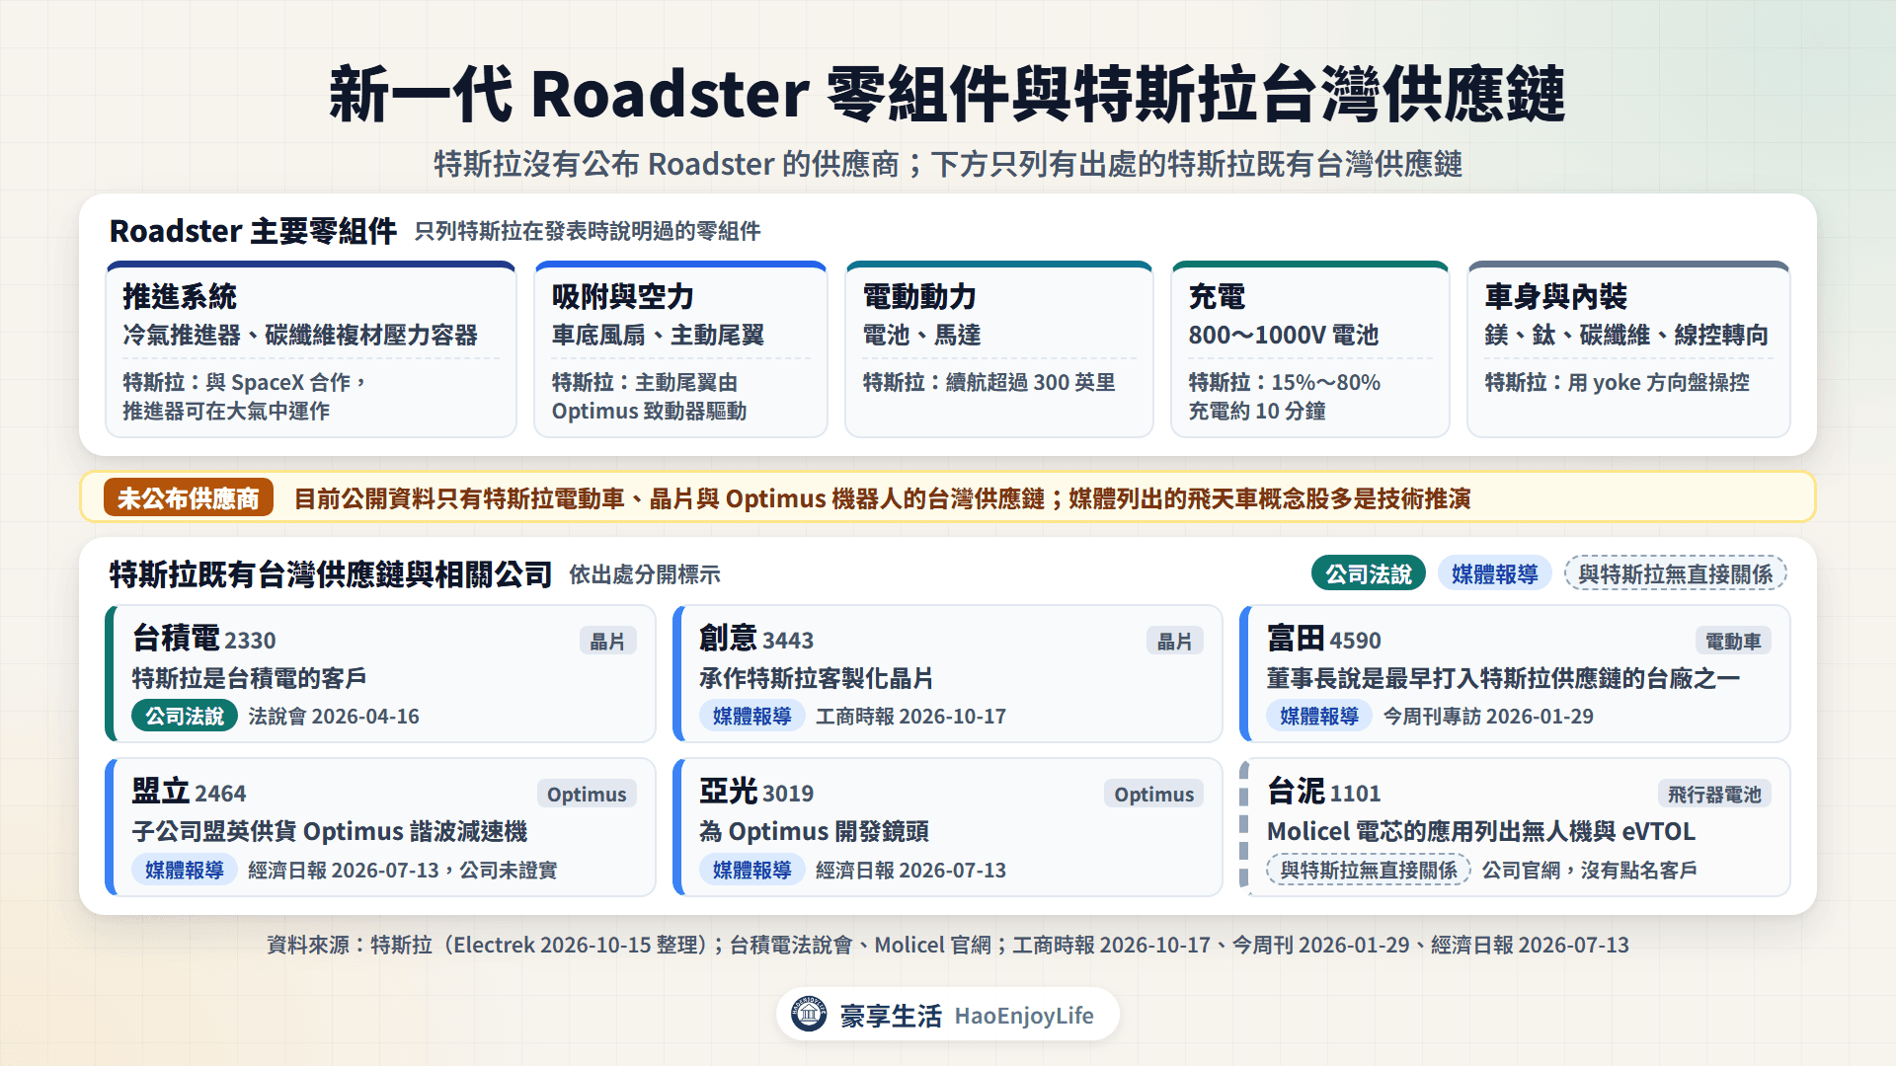This screenshot has width=1896, height=1066.
Task: Click the 晶片 tag on 創意 card
Action: coord(1174,641)
